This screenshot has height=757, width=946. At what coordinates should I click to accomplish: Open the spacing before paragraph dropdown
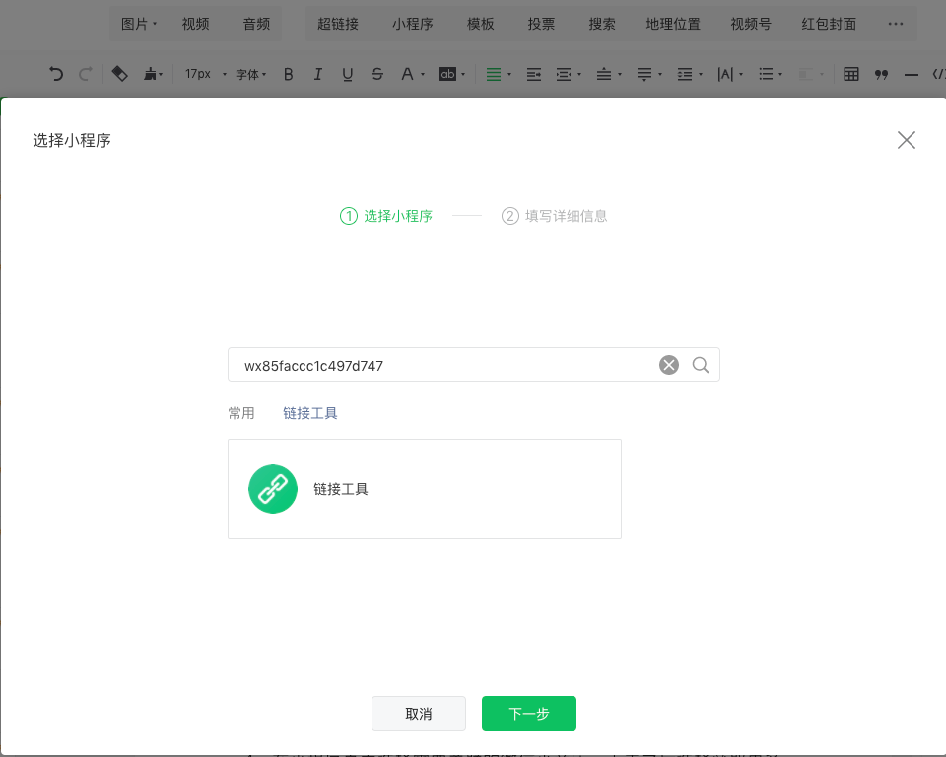[x=608, y=74]
